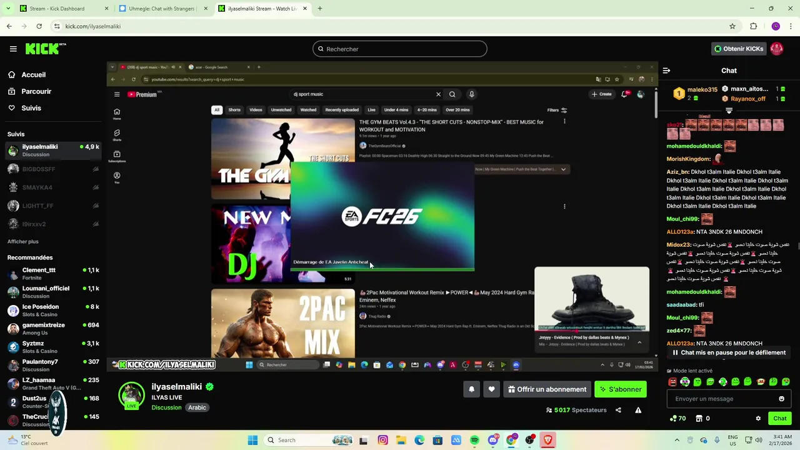Open the chat shop icon

[699, 419]
